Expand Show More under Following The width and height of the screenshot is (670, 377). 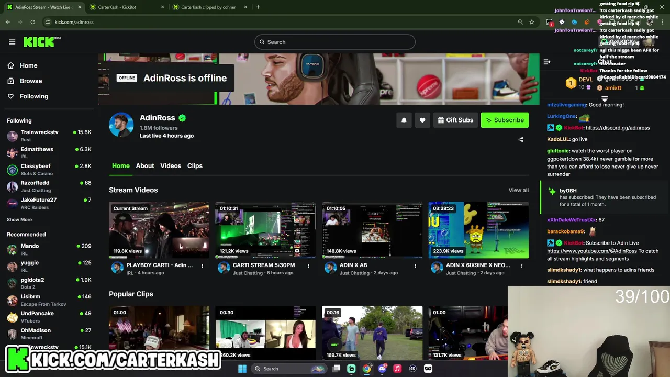tap(19, 219)
